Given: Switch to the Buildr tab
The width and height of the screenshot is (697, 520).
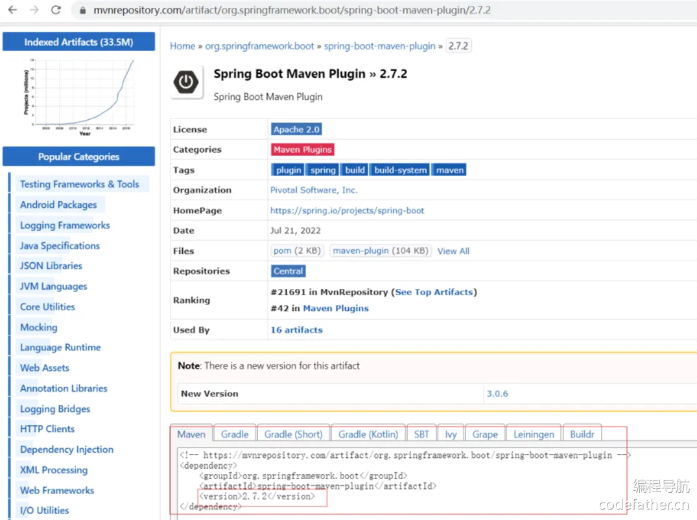Looking at the screenshot, I should pyautogui.click(x=582, y=434).
